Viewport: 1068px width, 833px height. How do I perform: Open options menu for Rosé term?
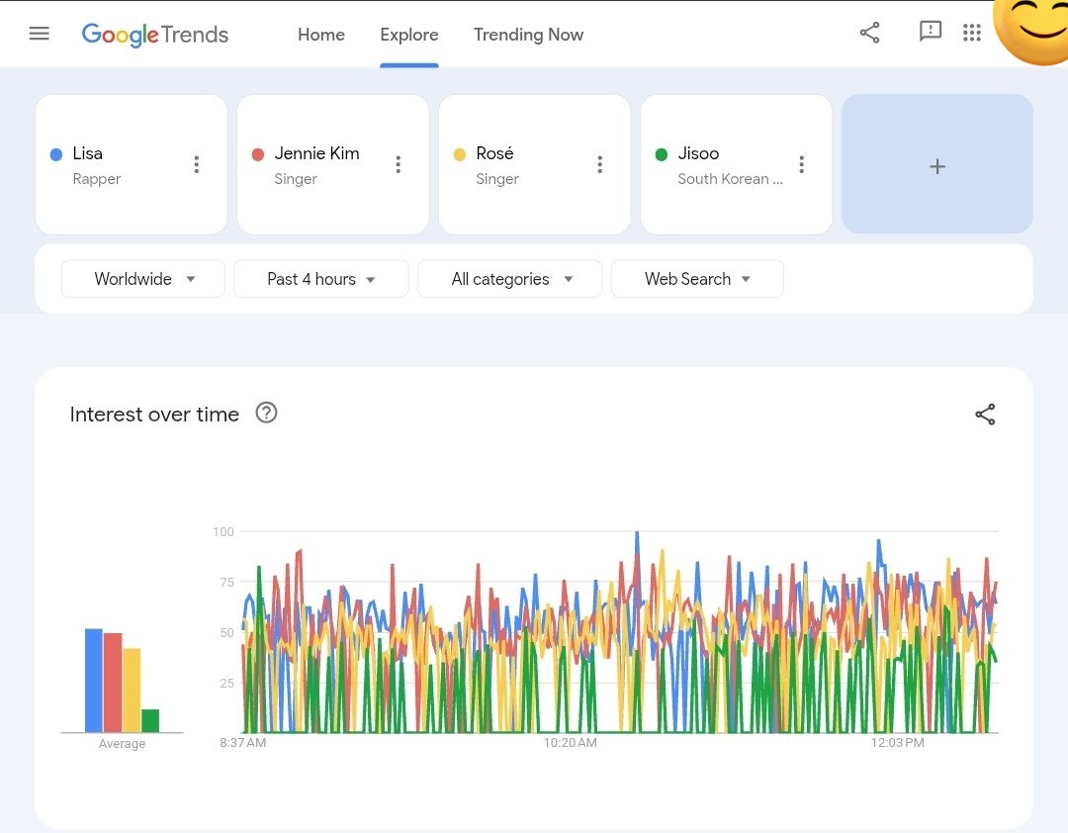pos(599,164)
